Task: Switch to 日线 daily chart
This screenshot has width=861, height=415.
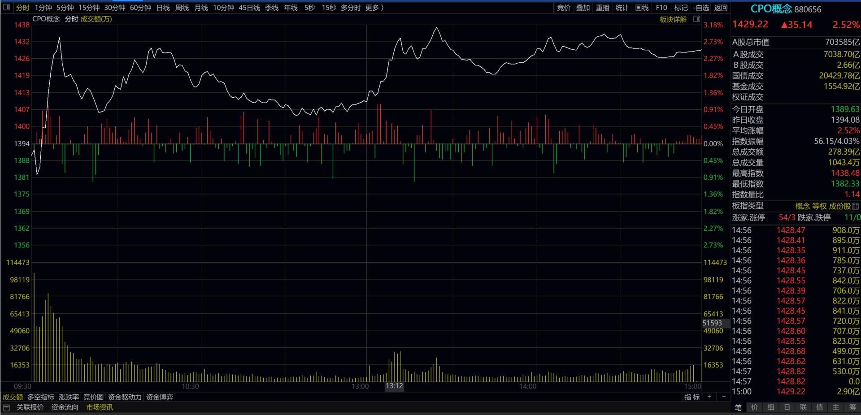Action: [x=163, y=8]
